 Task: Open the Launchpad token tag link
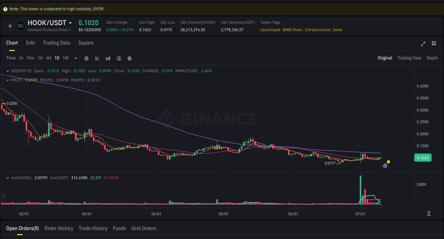click(x=270, y=30)
